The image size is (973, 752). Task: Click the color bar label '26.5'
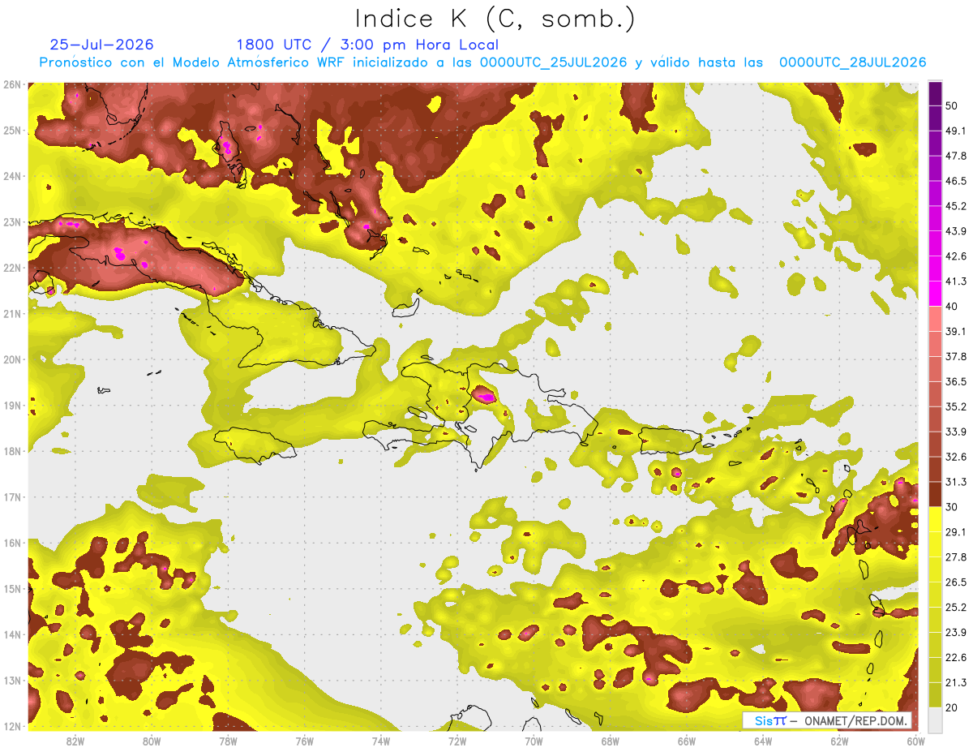tap(955, 582)
